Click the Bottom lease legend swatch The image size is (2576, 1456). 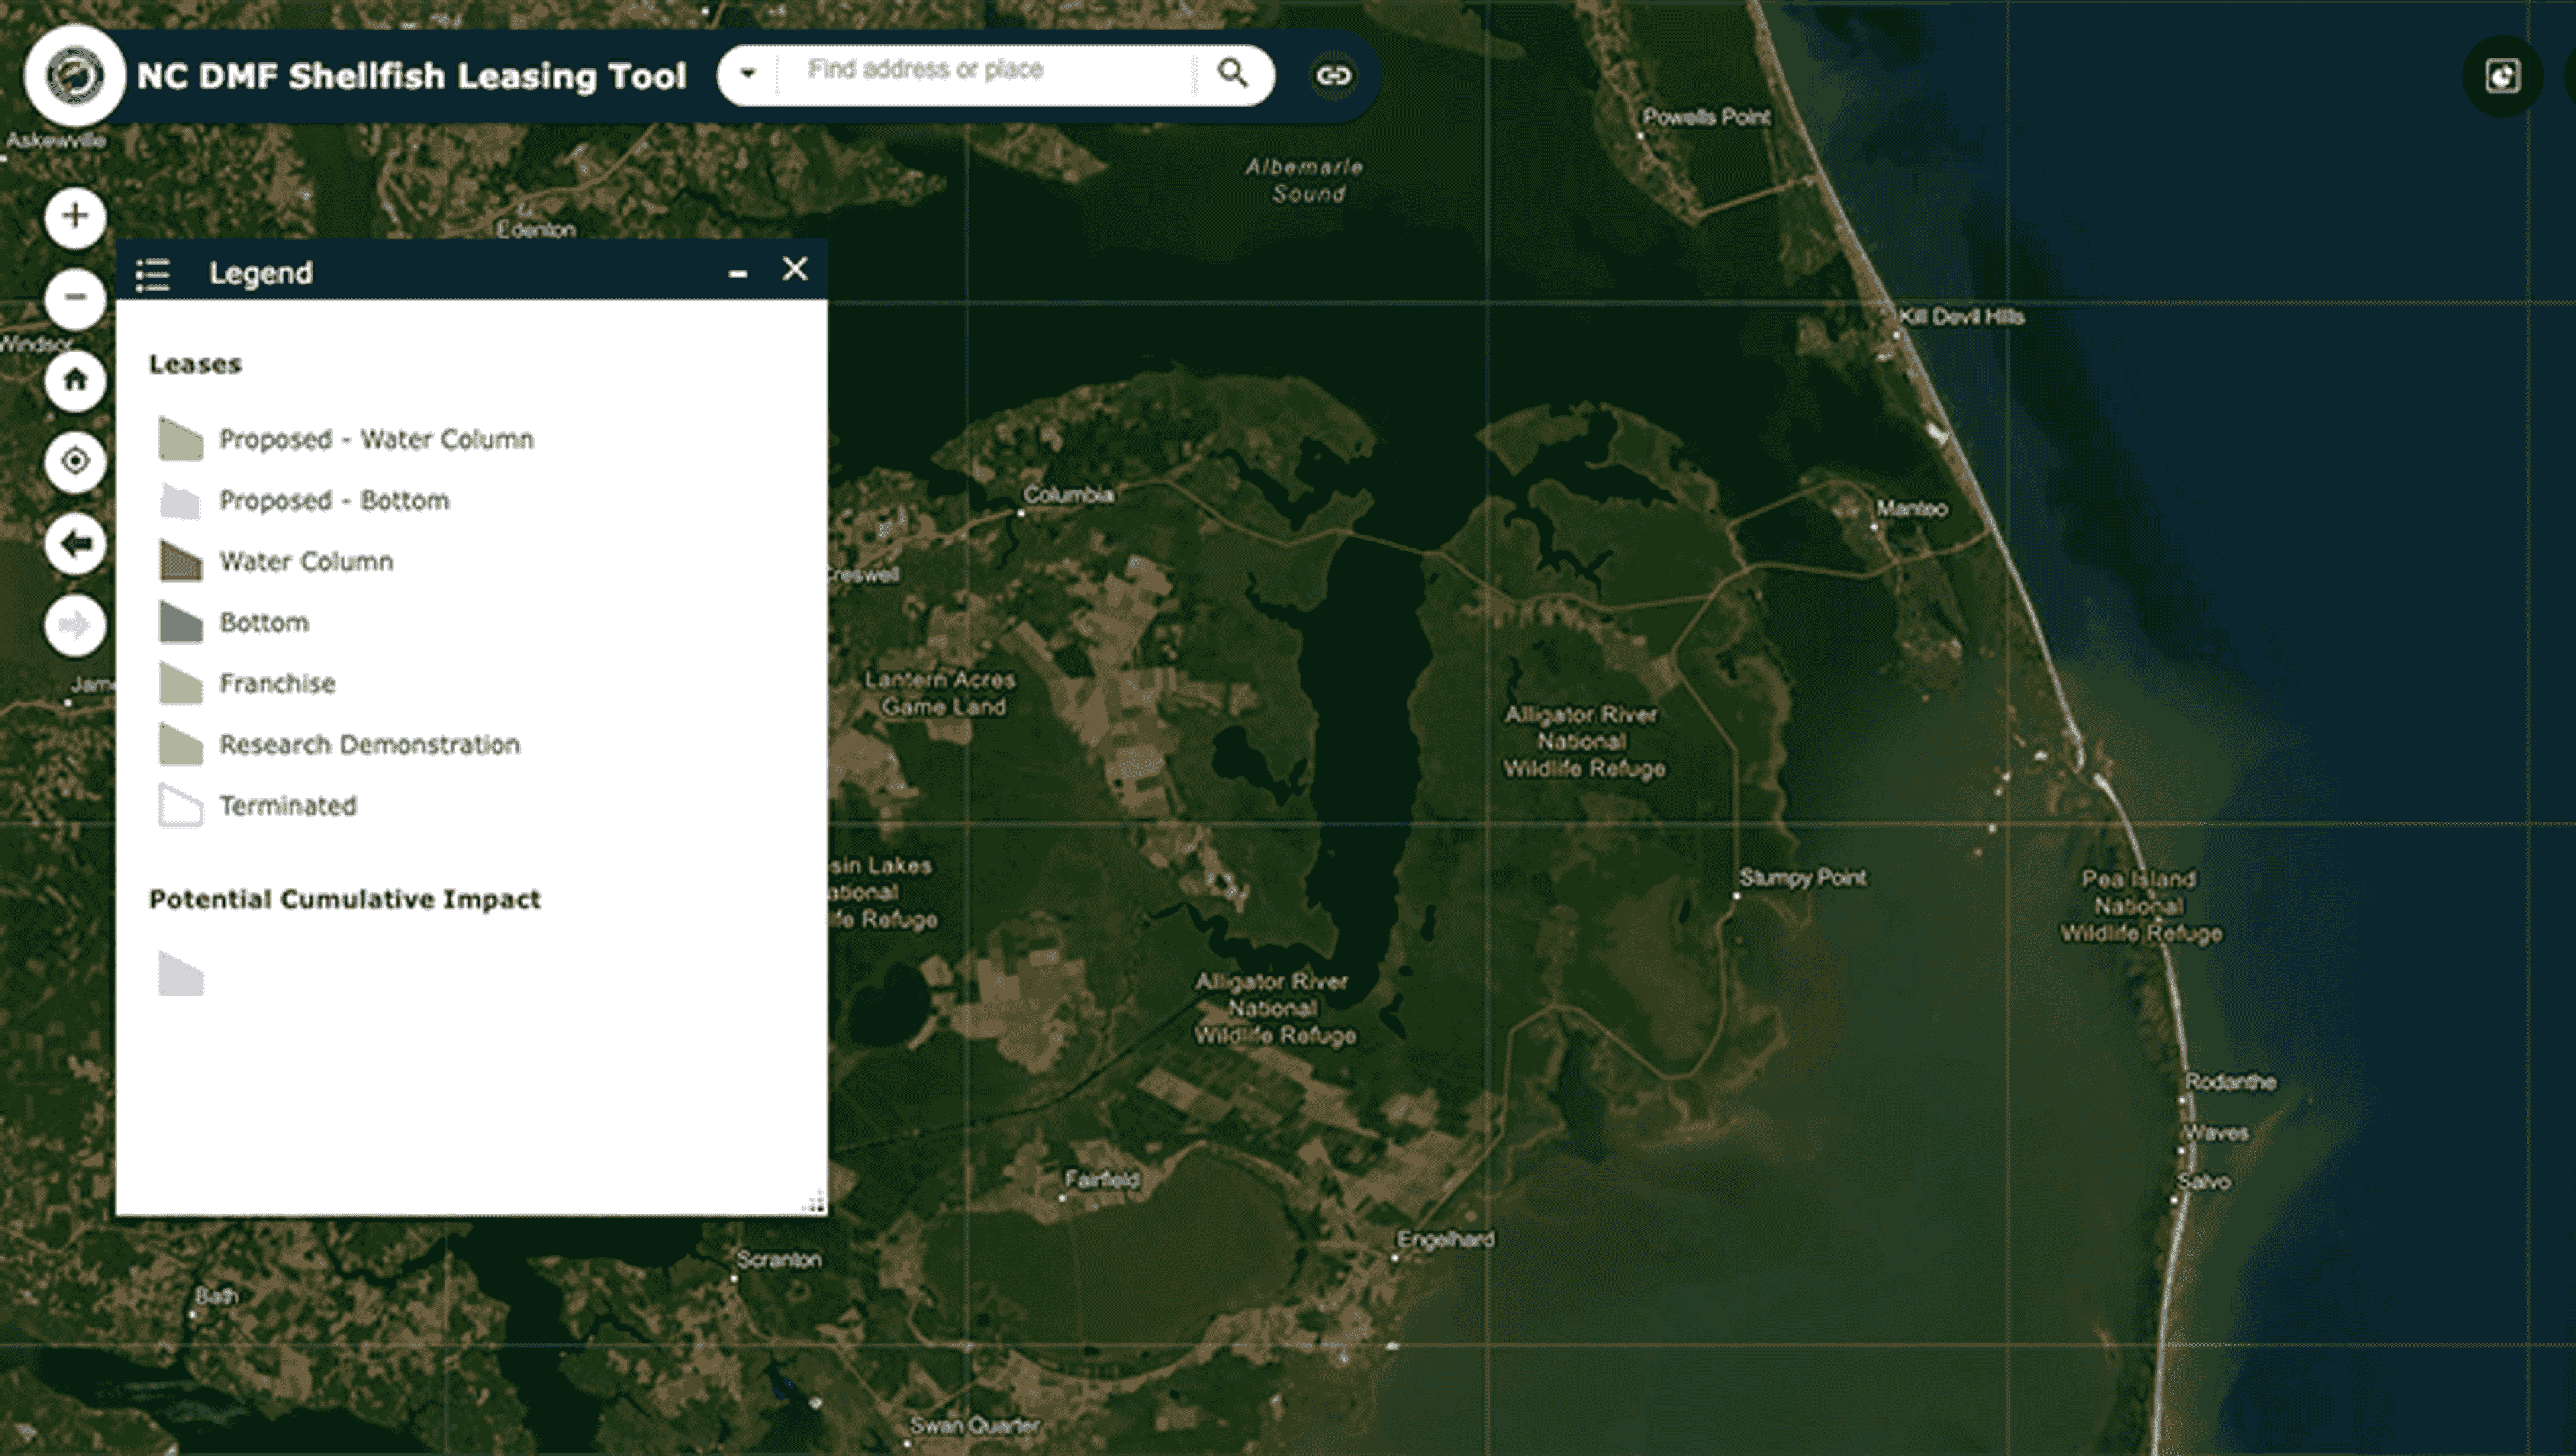pos(181,623)
